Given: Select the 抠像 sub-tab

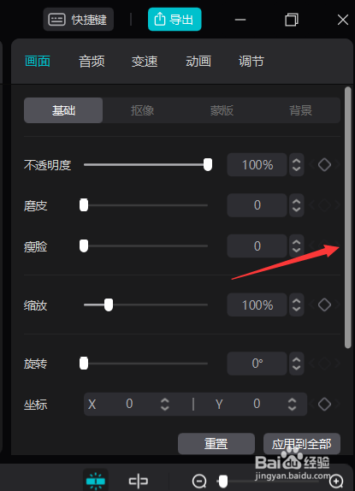Looking at the screenshot, I should 143,110.
